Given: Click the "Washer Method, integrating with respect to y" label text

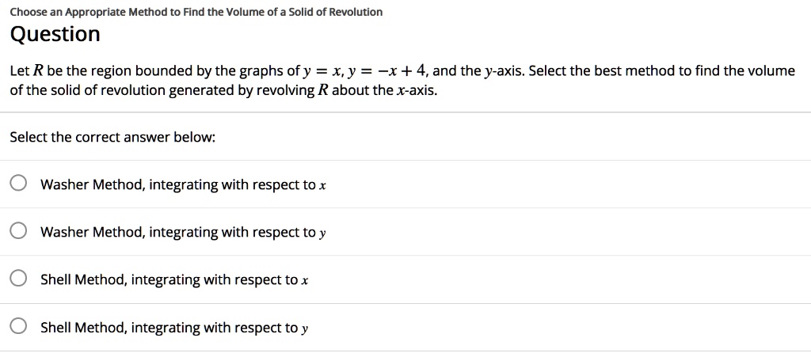Looking at the screenshot, I should (184, 233).
